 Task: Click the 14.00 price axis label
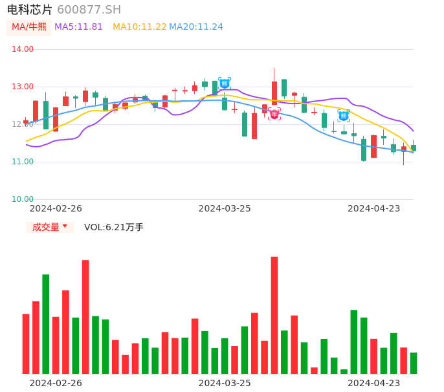coord(23,49)
